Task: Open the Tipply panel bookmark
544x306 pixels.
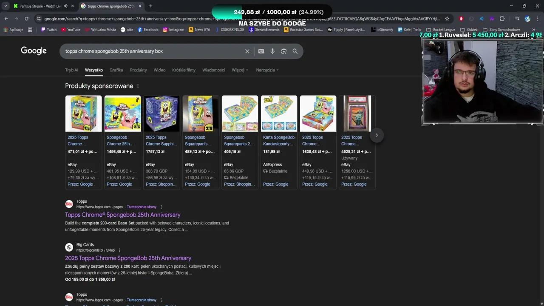Action: (x=346, y=30)
